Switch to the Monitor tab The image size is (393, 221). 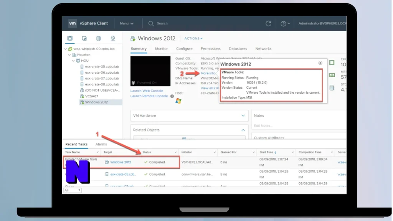162,49
